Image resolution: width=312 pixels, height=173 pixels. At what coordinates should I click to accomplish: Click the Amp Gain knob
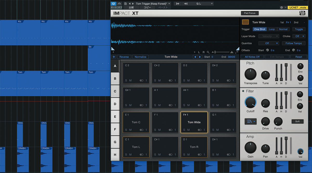pyautogui.click(x=250, y=148)
